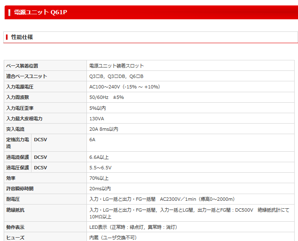Click the 入力周波数 label cell
Viewport: 298px width, 241px height.
[45, 97]
